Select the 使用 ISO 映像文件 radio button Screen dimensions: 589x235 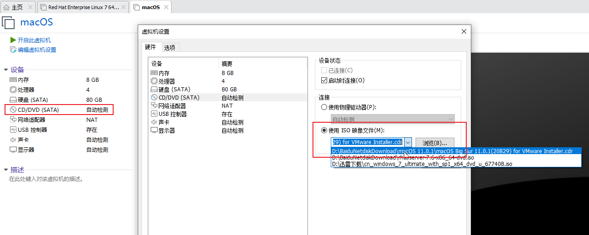[324, 130]
